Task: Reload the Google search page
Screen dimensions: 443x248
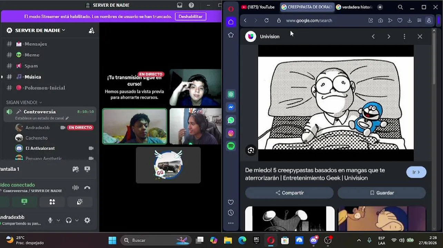Action: point(266,20)
